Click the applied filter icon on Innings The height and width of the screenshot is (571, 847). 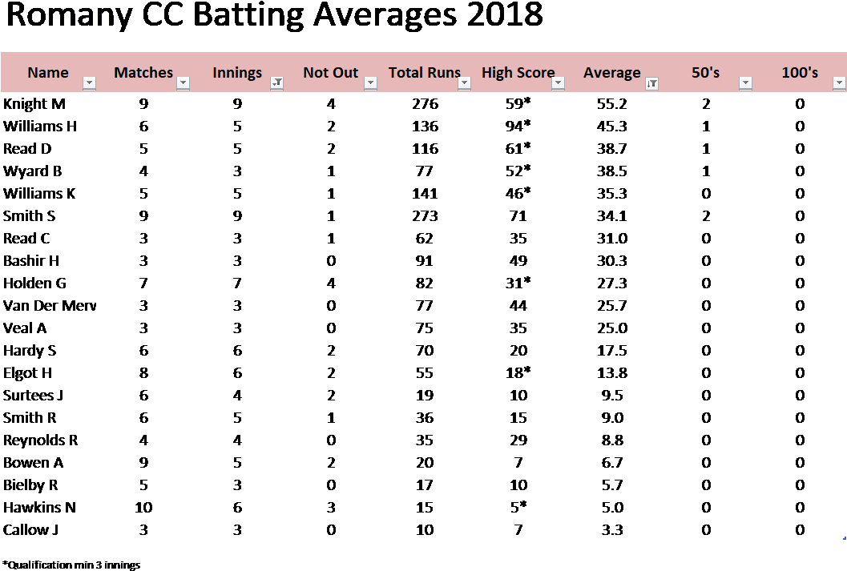(276, 82)
